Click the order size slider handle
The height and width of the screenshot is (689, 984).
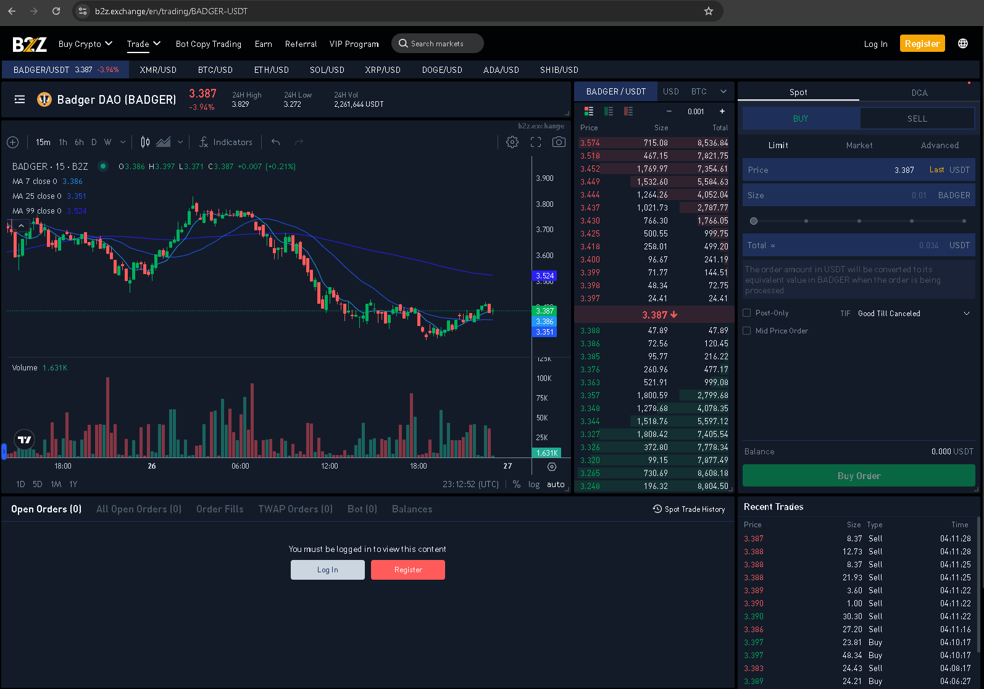click(x=753, y=221)
